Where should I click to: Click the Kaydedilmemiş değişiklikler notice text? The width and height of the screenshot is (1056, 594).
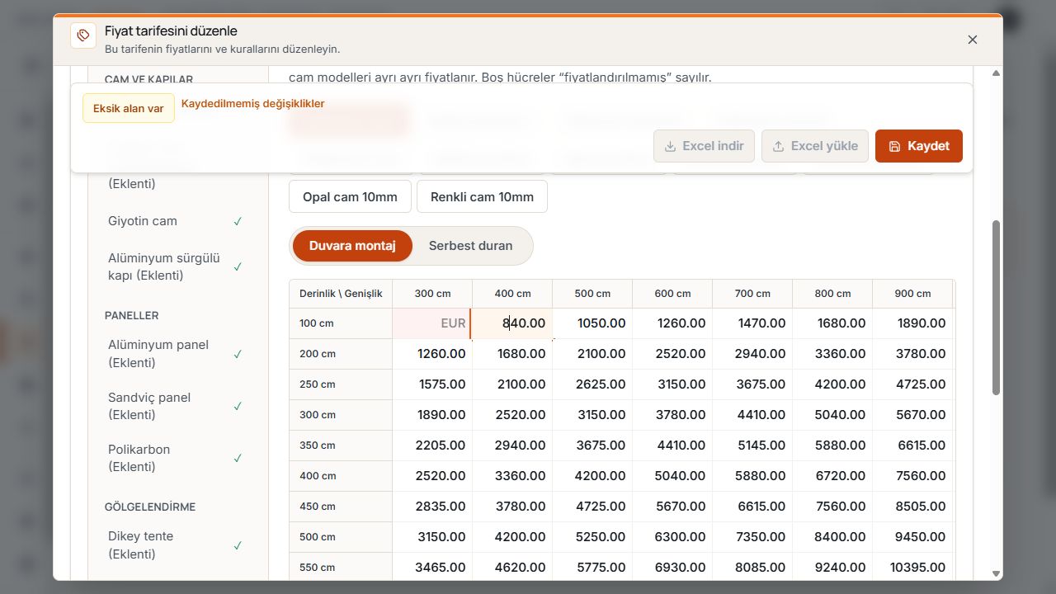252,104
